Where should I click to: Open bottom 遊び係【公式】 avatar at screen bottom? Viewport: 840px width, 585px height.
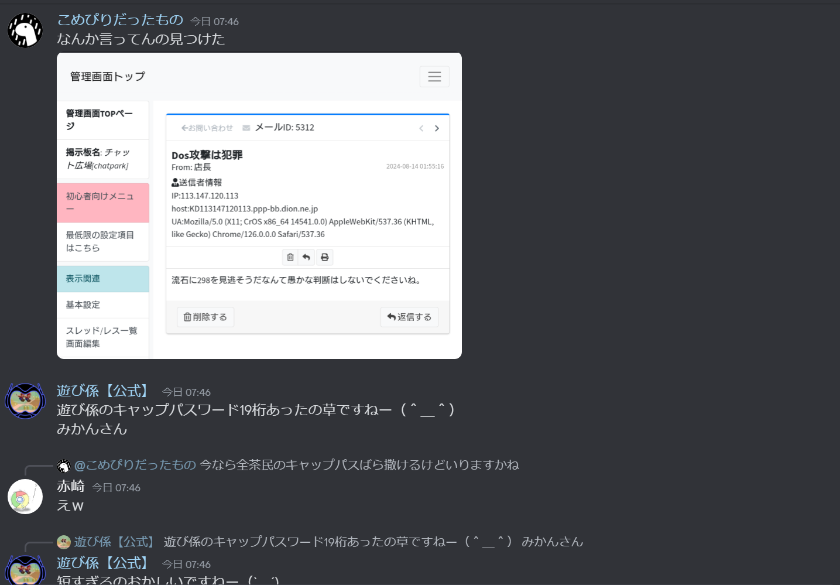point(25,570)
